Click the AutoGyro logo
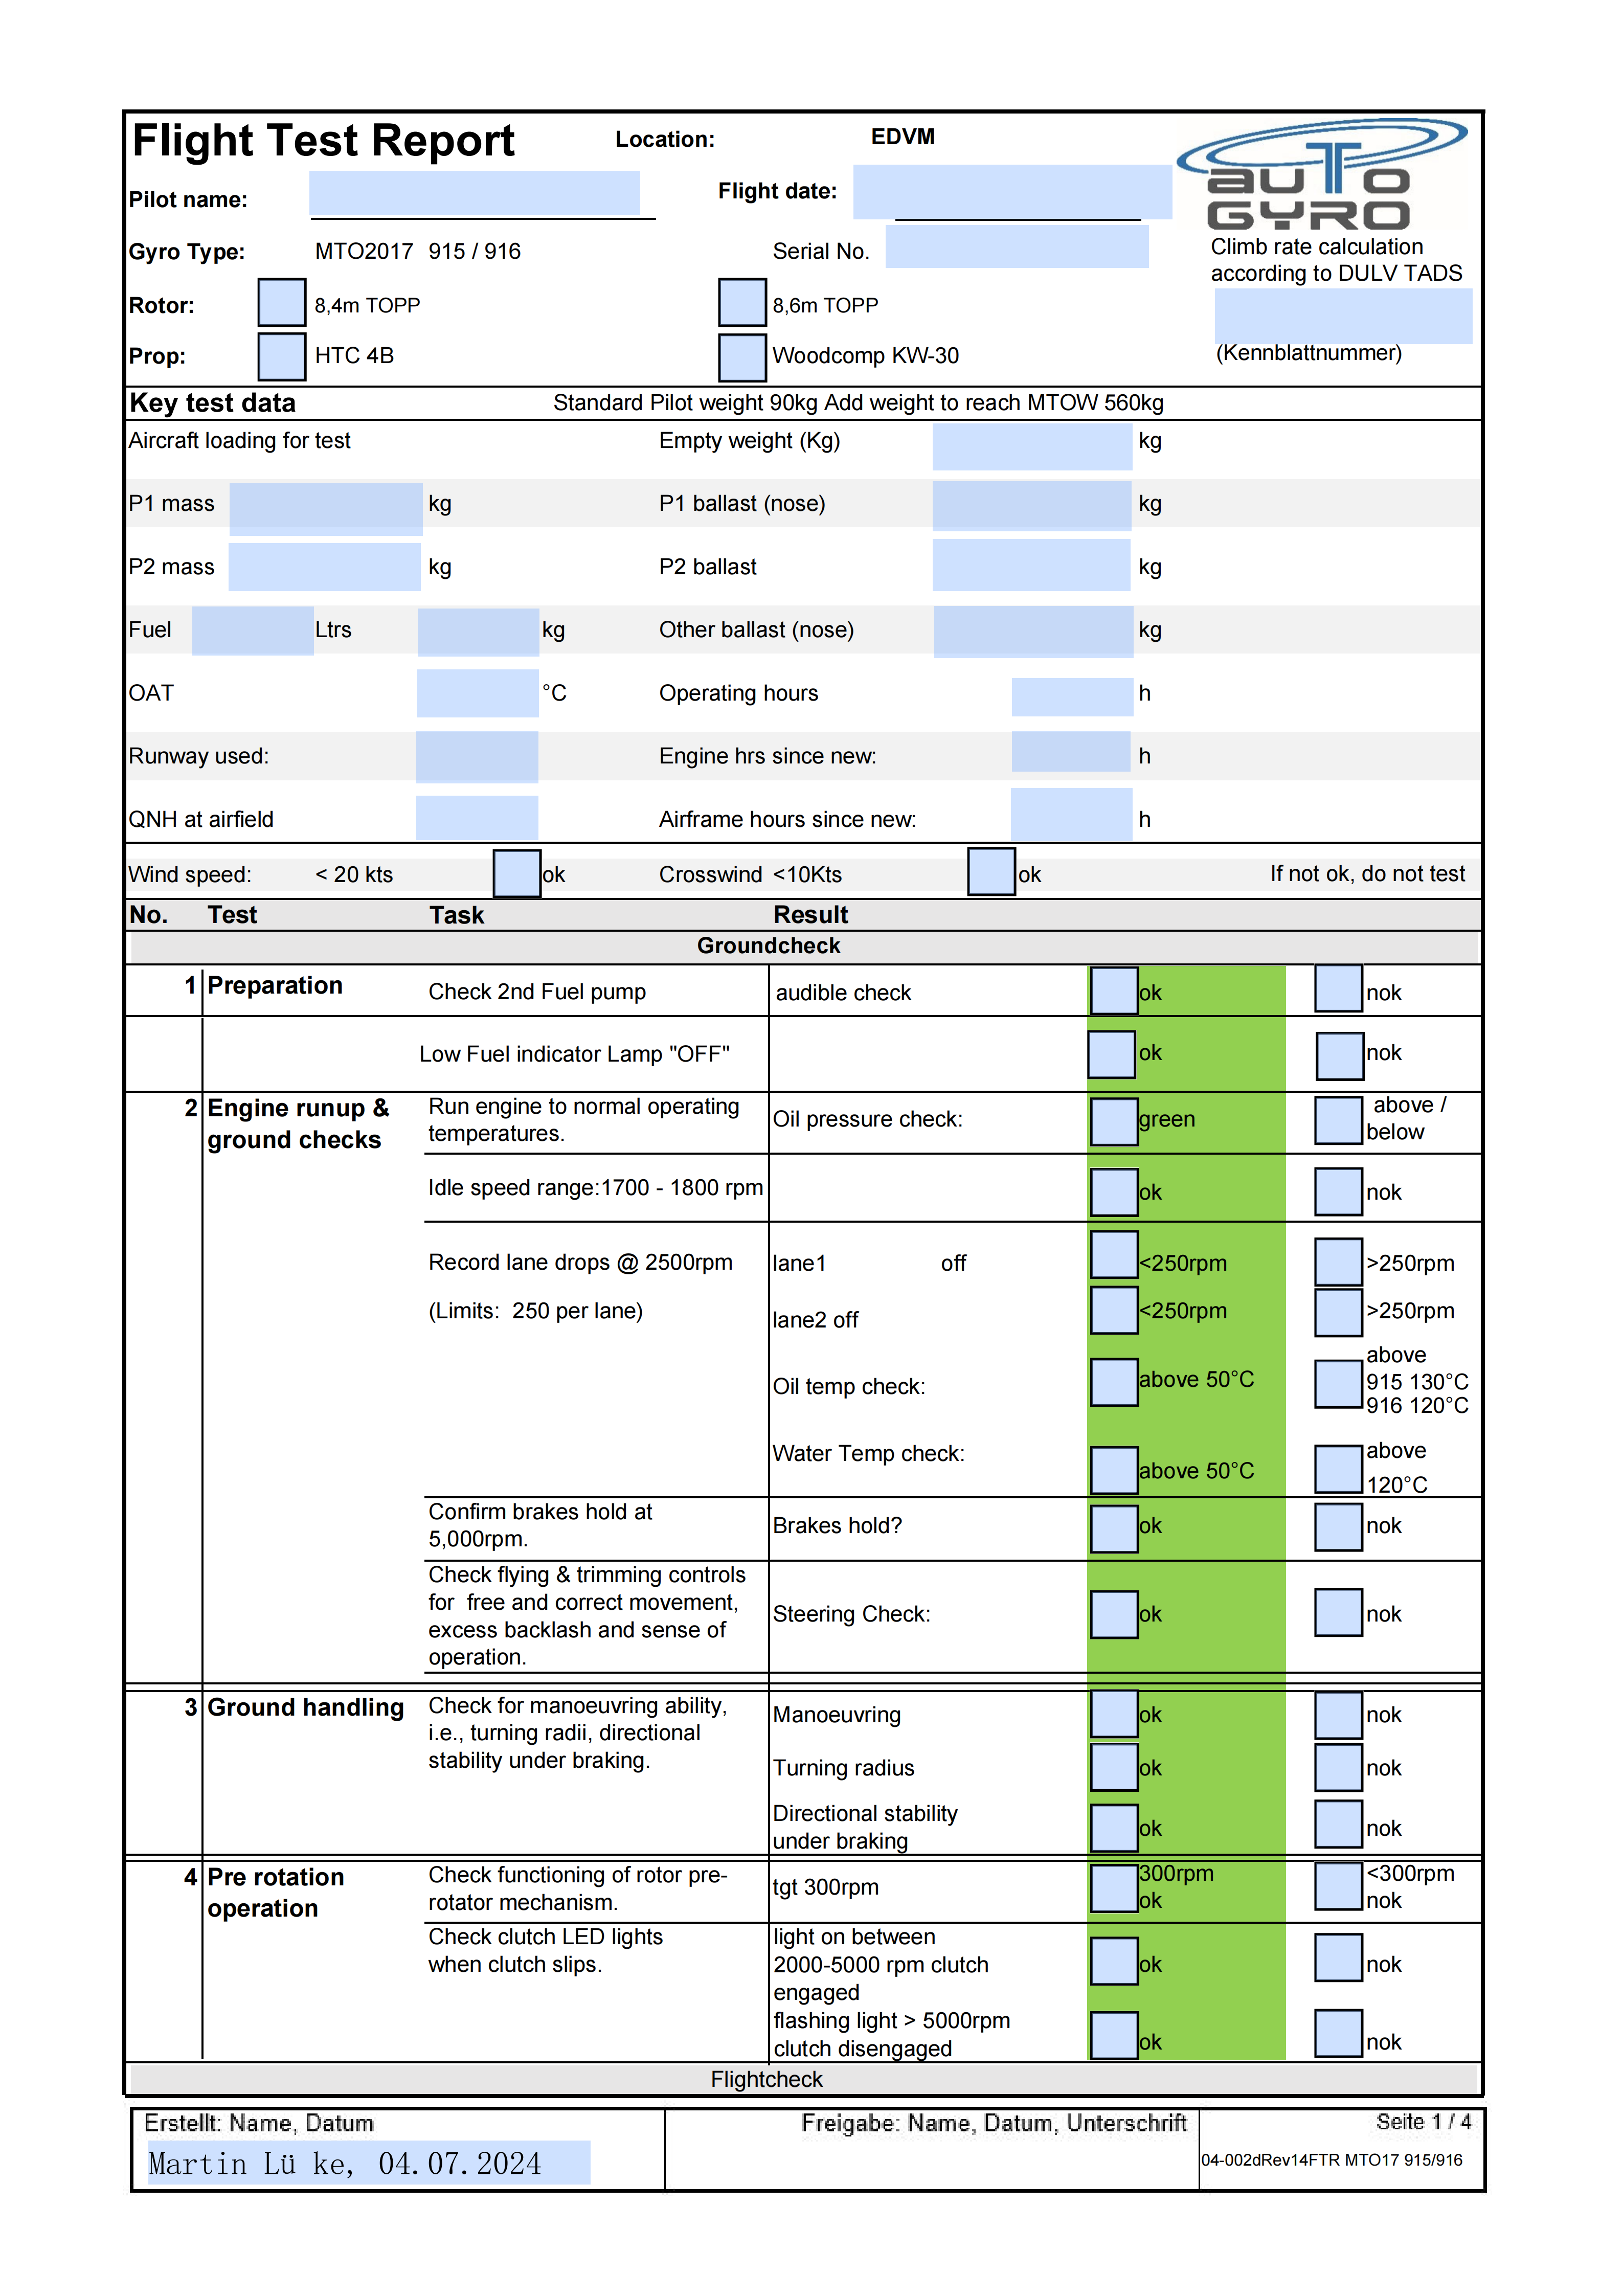The width and height of the screenshot is (1623, 2296). 1321,175
